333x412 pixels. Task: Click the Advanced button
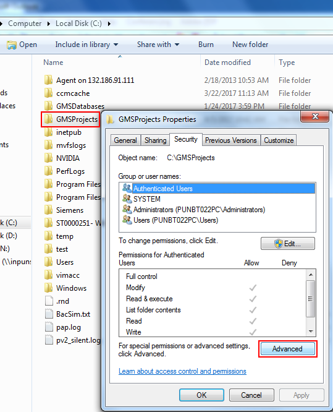[x=288, y=349]
